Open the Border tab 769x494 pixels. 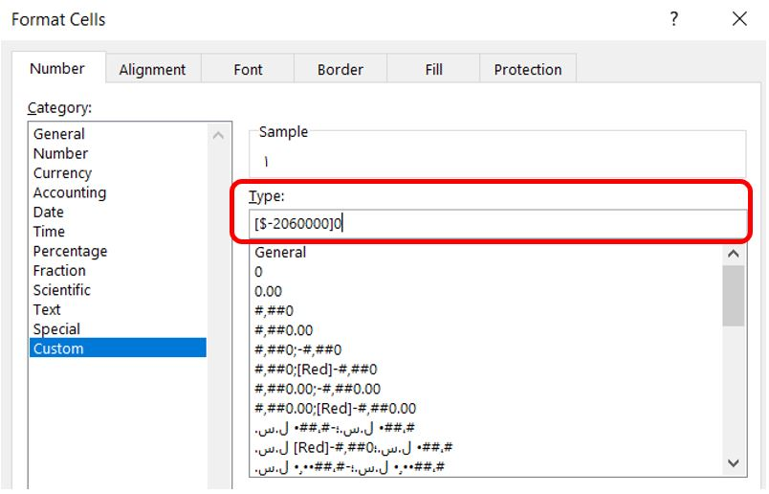[x=341, y=69]
